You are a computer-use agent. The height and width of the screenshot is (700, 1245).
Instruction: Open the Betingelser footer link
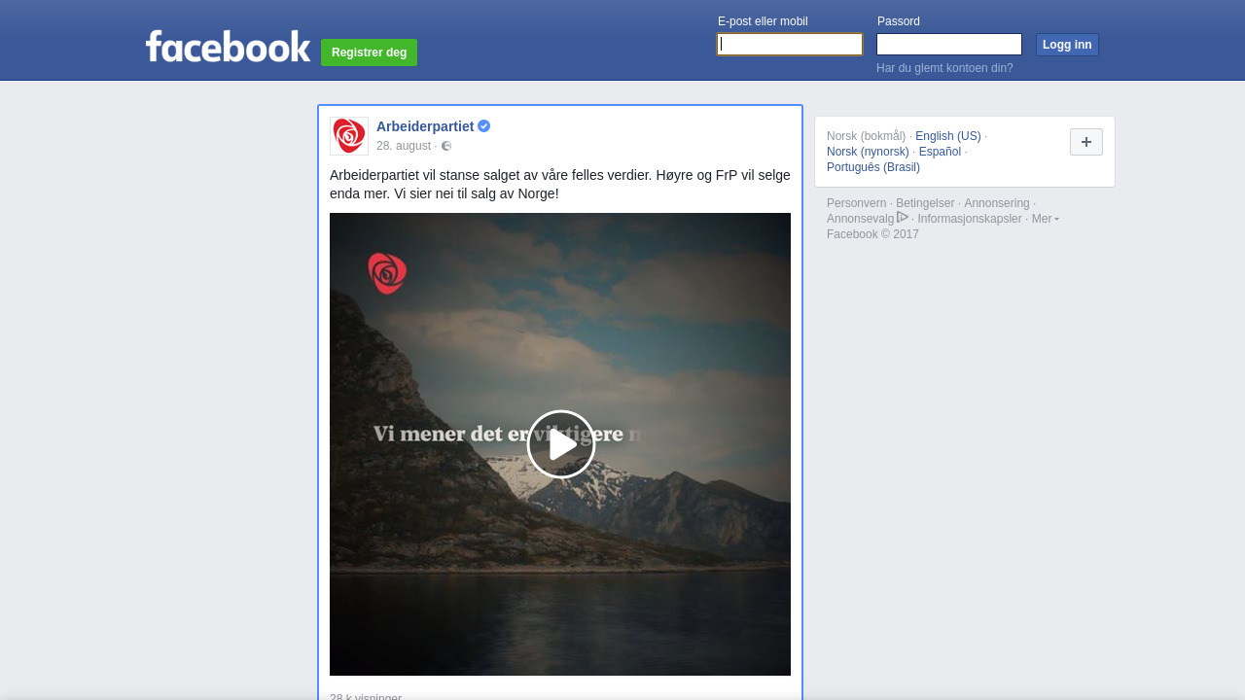click(925, 203)
